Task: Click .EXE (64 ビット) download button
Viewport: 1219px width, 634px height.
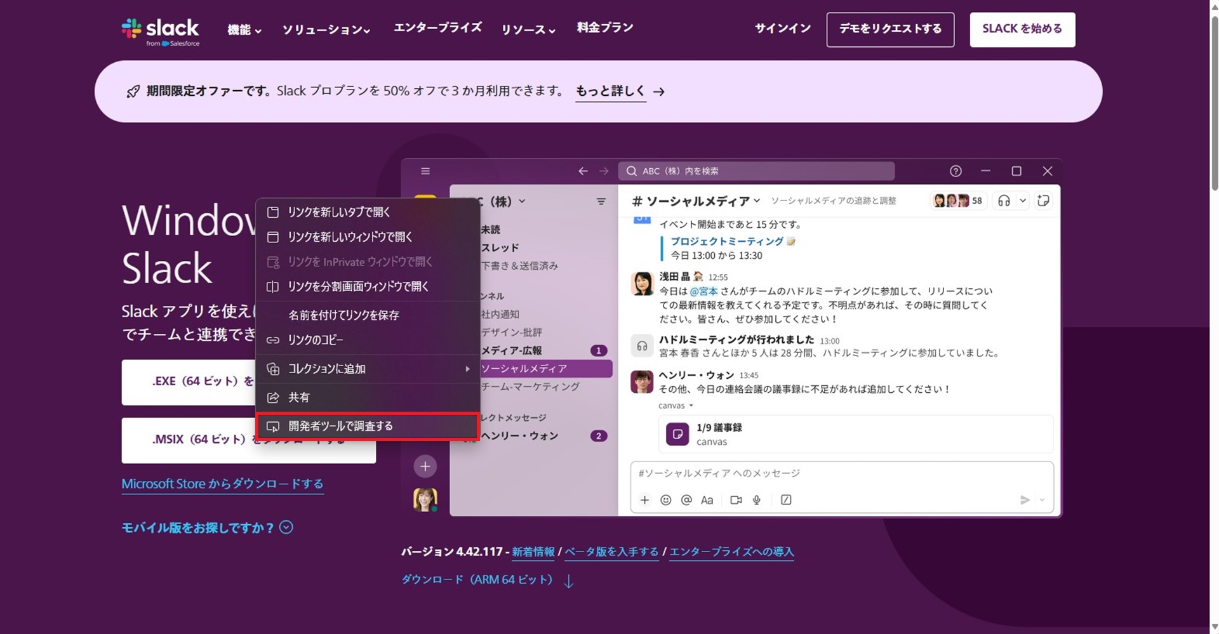Action: pyautogui.click(x=189, y=382)
